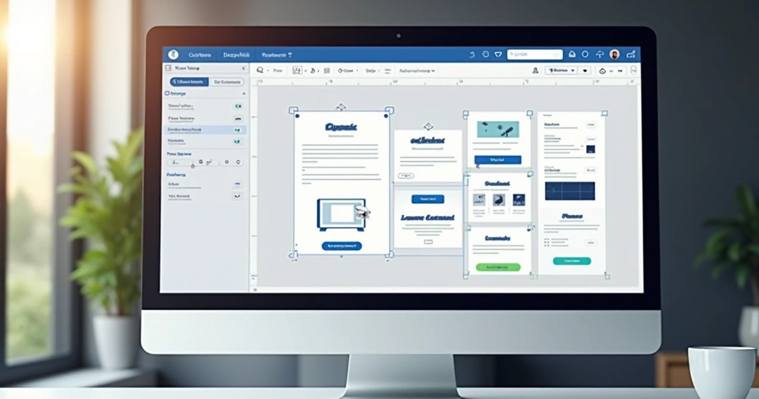Select the dark navy chart on the rightmost page
The width and height of the screenshot is (759, 399).
coord(570,191)
